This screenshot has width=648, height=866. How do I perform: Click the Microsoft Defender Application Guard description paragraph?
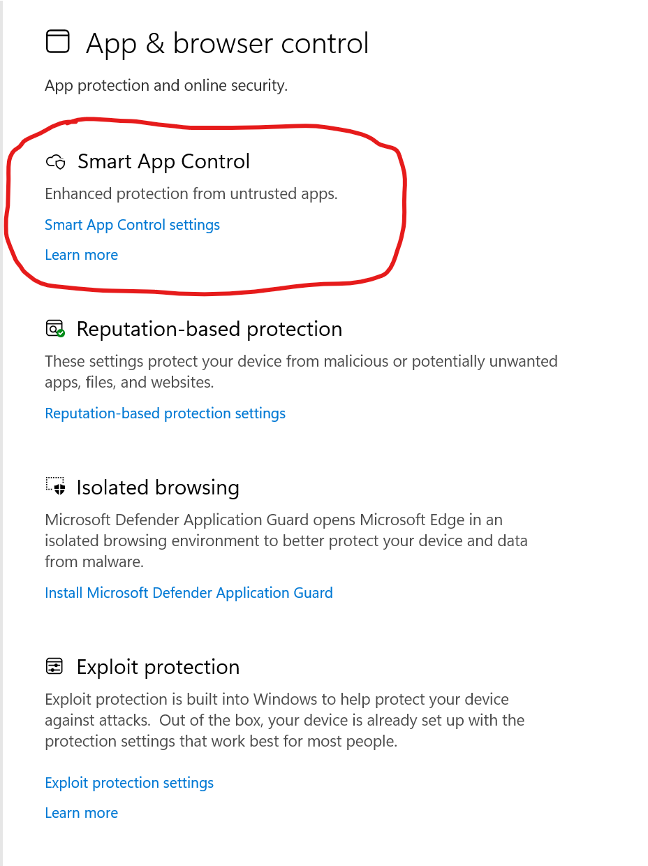(x=286, y=541)
